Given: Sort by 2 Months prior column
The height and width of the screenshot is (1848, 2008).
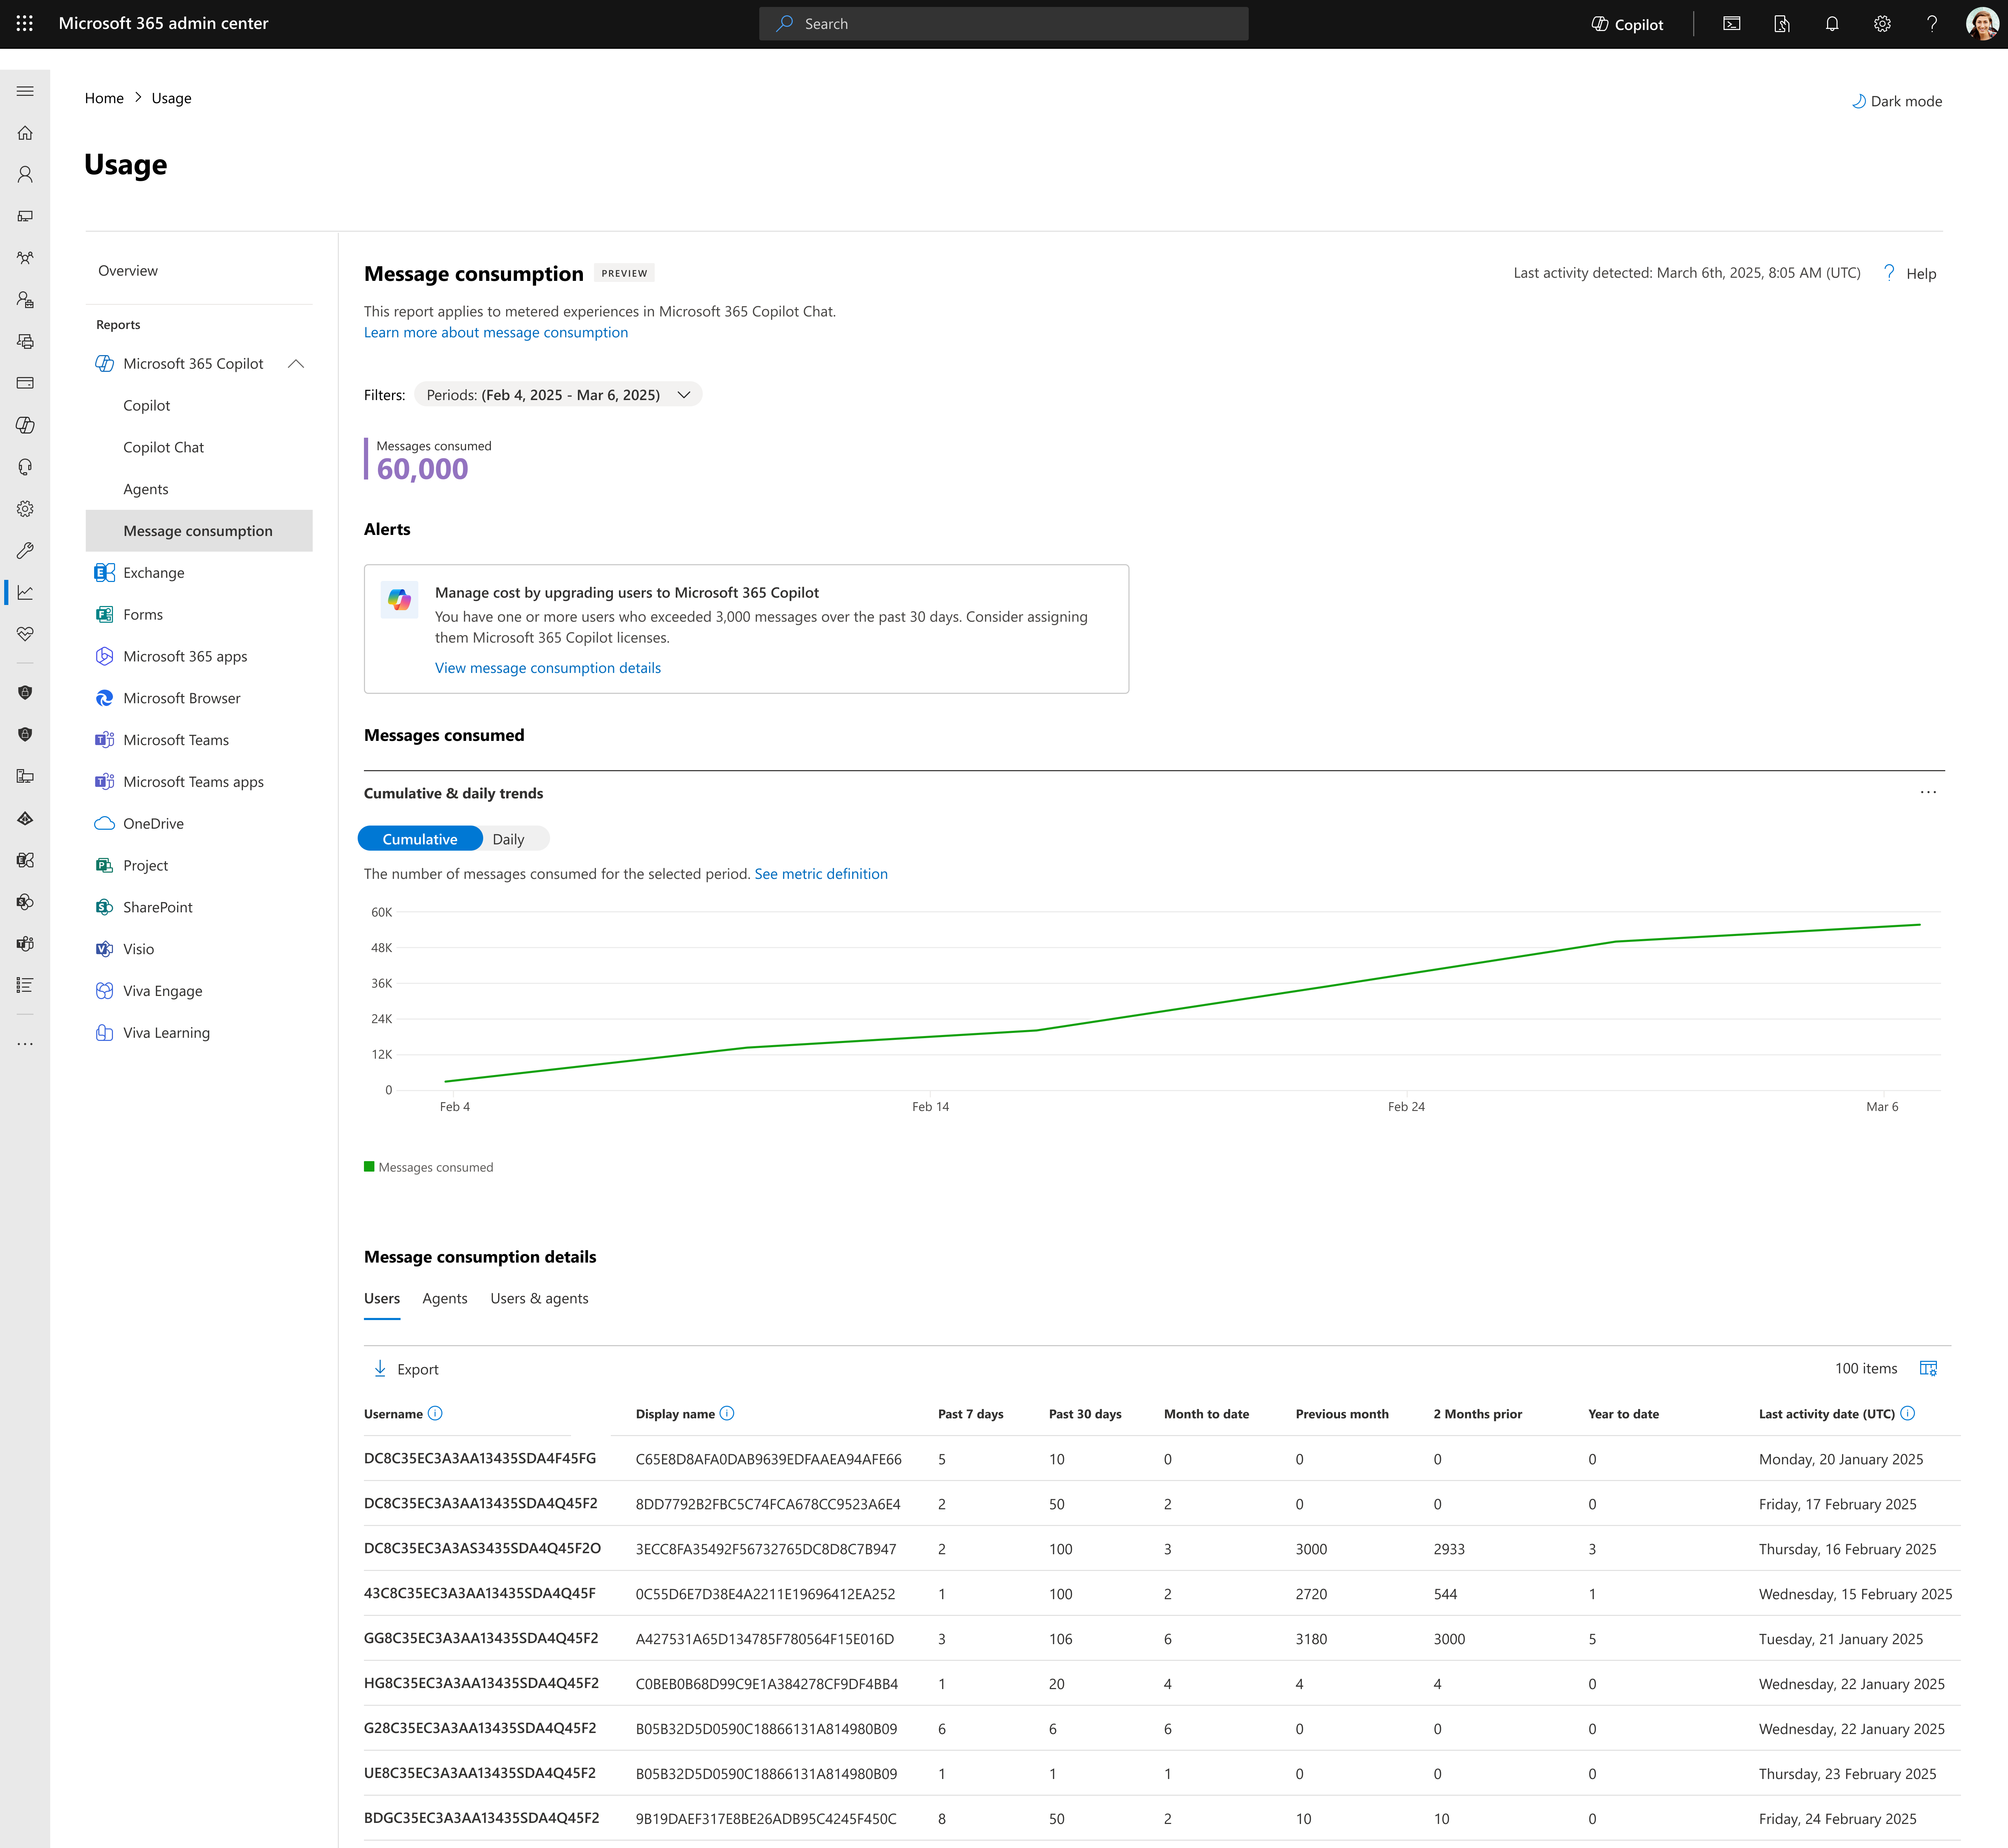Looking at the screenshot, I should (x=1478, y=1414).
